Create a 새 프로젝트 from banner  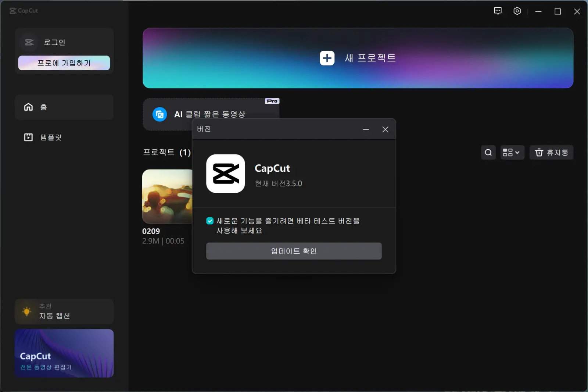point(358,58)
